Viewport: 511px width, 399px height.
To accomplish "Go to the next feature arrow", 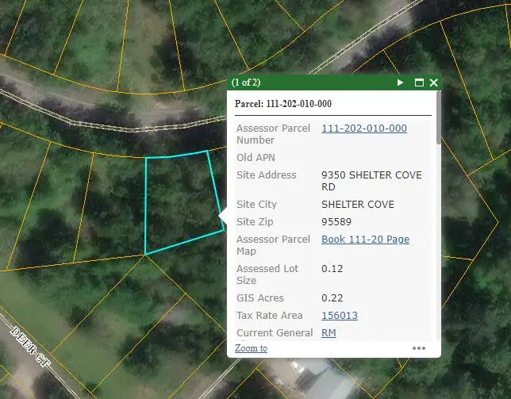I will [x=401, y=82].
